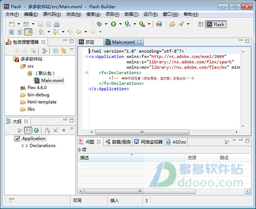Screen dimensions: 256x209
Task: Click the Debug bug icon
Action: [x=99, y=24]
